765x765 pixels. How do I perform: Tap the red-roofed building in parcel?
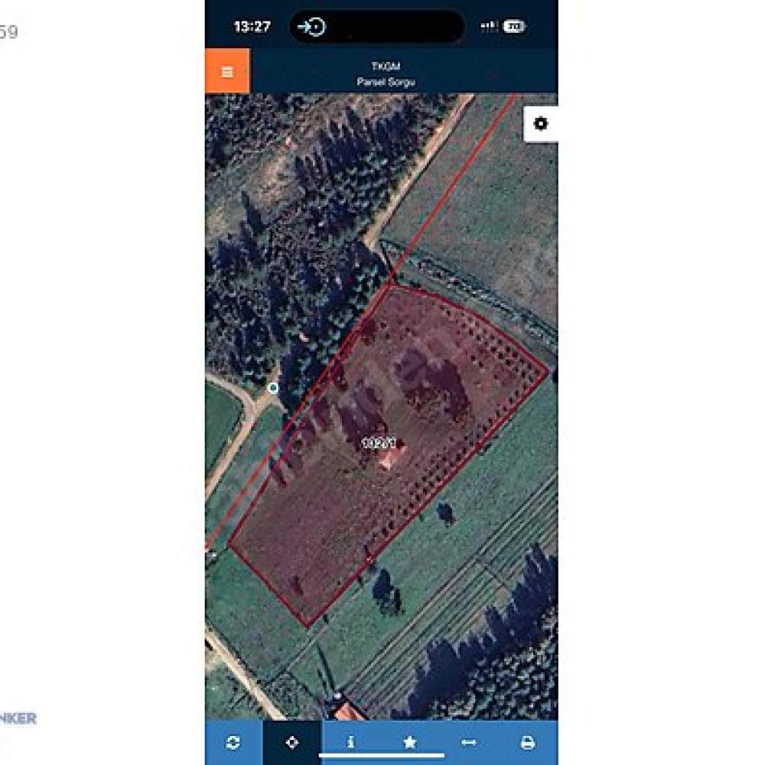[389, 459]
